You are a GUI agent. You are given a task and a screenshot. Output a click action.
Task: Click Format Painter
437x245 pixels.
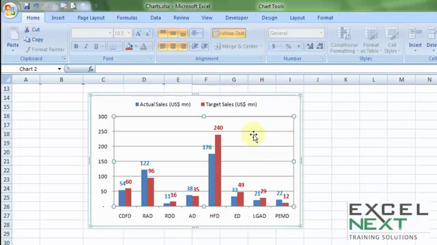pyautogui.click(x=44, y=50)
